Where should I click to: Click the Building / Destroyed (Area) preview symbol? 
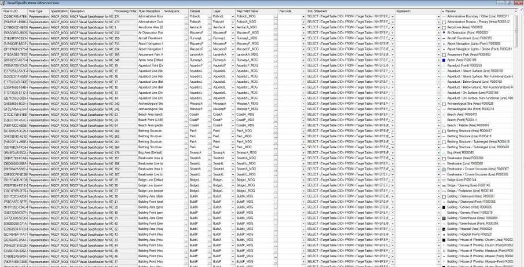point(444,196)
